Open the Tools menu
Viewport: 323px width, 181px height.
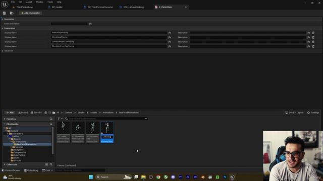pyautogui.click(x=50, y=2)
